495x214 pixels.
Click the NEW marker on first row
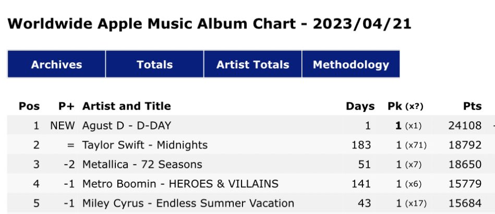coord(63,126)
